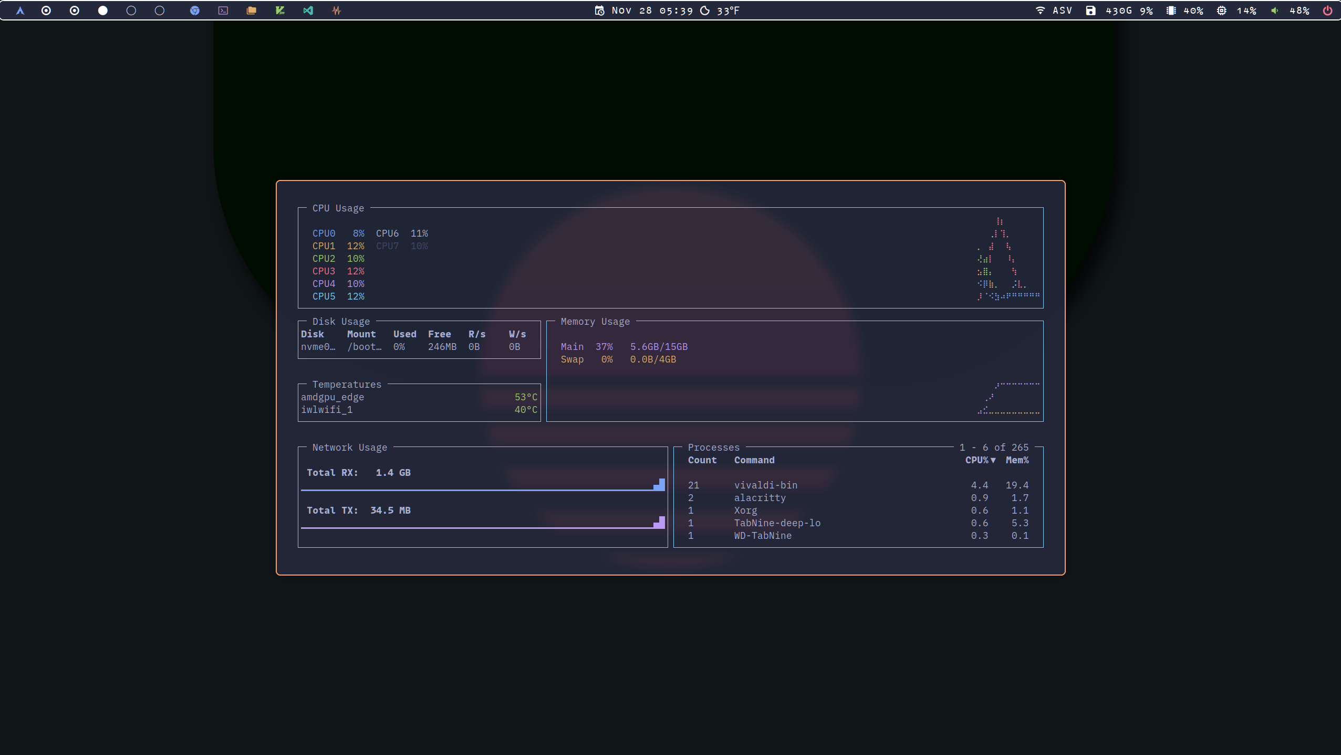Image resolution: width=1341 pixels, height=755 pixels.
Task: Click the date and time in the top bar
Action: [x=651, y=10]
